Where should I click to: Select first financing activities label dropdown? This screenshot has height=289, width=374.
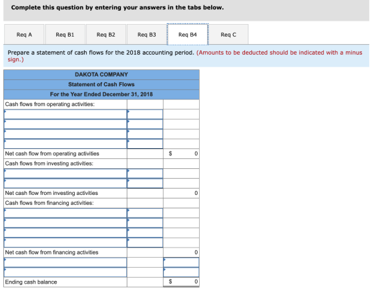click(65, 213)
